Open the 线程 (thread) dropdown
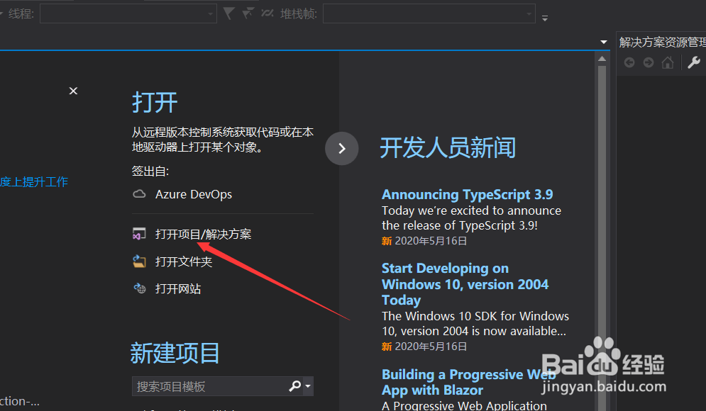 (128, 13)
